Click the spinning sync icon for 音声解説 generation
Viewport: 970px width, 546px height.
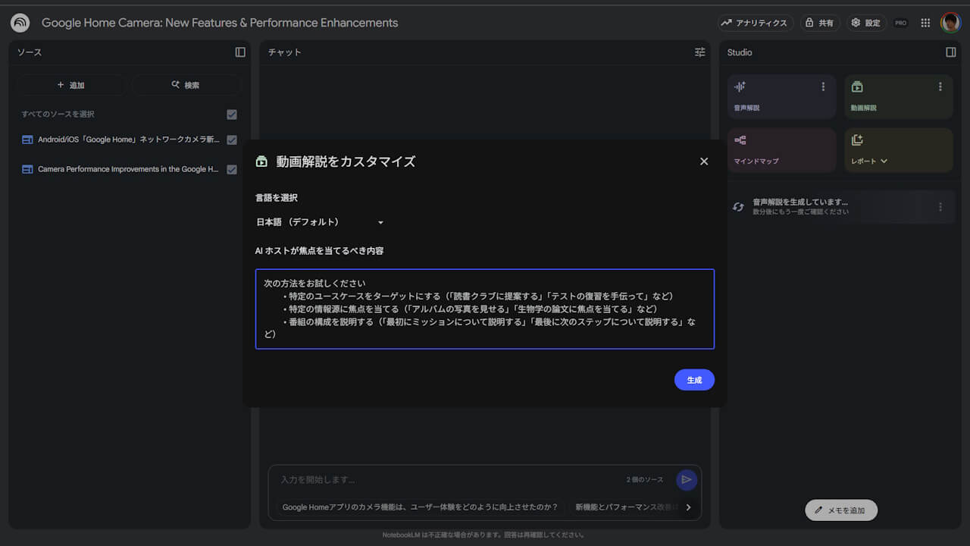(x=738, y=207)
